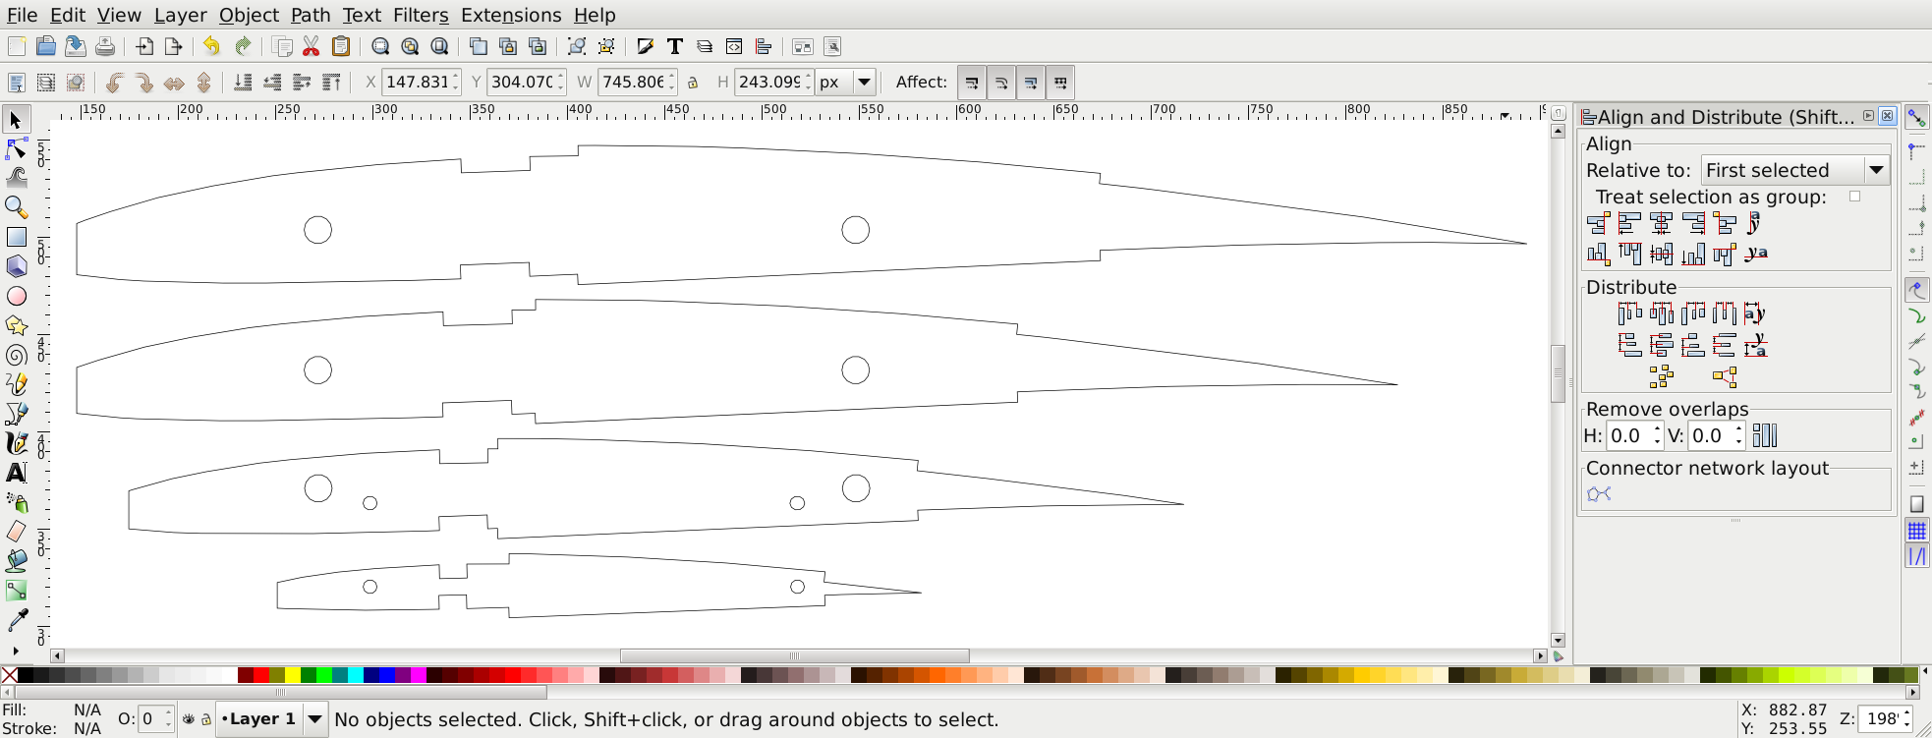Image resolution: width=1932 pixels, height=738 pixels.
Task: Toggle layer visibility eye in status bar
Action: click(x=189, y=719)
